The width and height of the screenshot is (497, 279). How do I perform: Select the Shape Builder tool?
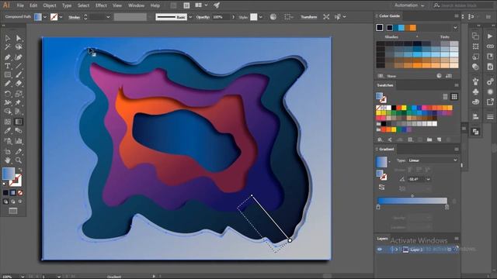(8, 112)
